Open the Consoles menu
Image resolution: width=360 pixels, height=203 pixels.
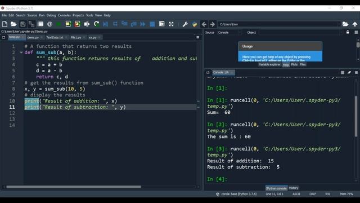tap(64, 15)
